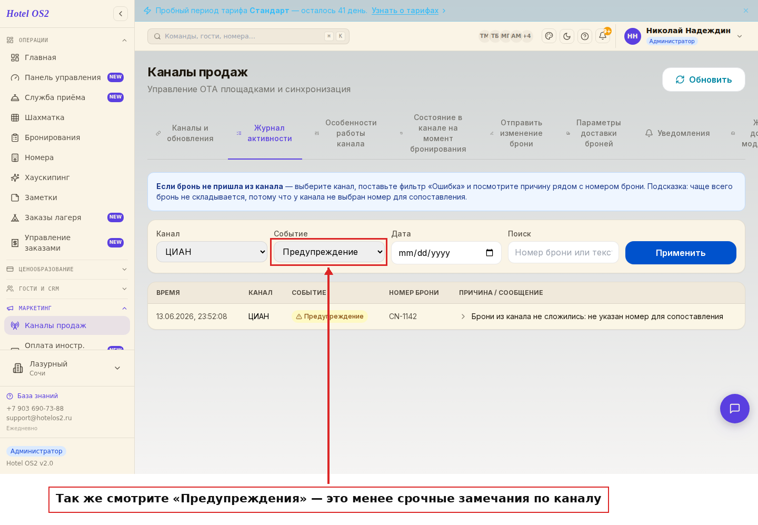The width and height of the screenshot is (758, 525).
Task: Click the timestamp 13.06.2026, 23:52:08
Action: pyautogui.click(x=192, y=316)
